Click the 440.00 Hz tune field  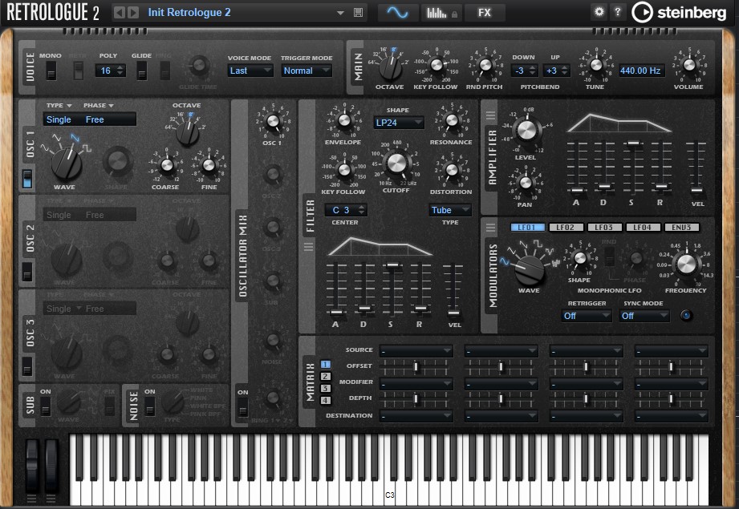[x=640, y=71]
